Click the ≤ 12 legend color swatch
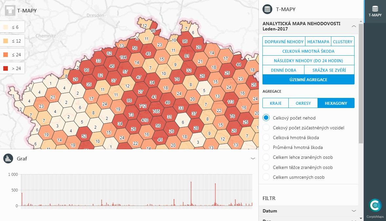 coord(6,41)
